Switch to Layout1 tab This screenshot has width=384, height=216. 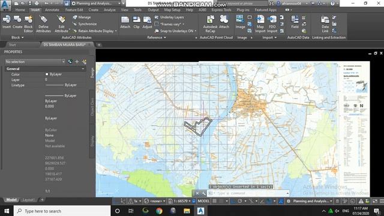[28, 200]
